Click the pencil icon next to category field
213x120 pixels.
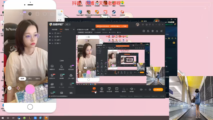point(111,29)
